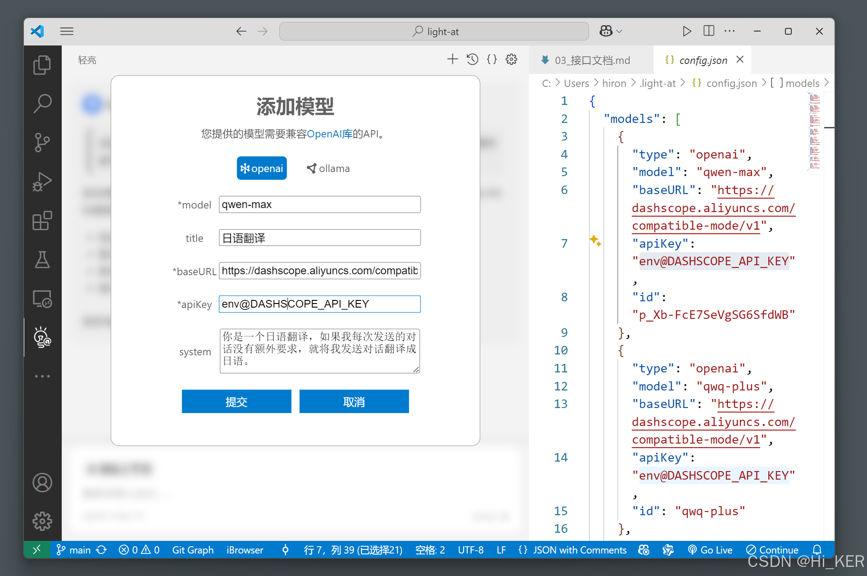This screenshot has height=576, width=867.
Task: Click into the apiKey input field
Action: click(x=319, y=304)
